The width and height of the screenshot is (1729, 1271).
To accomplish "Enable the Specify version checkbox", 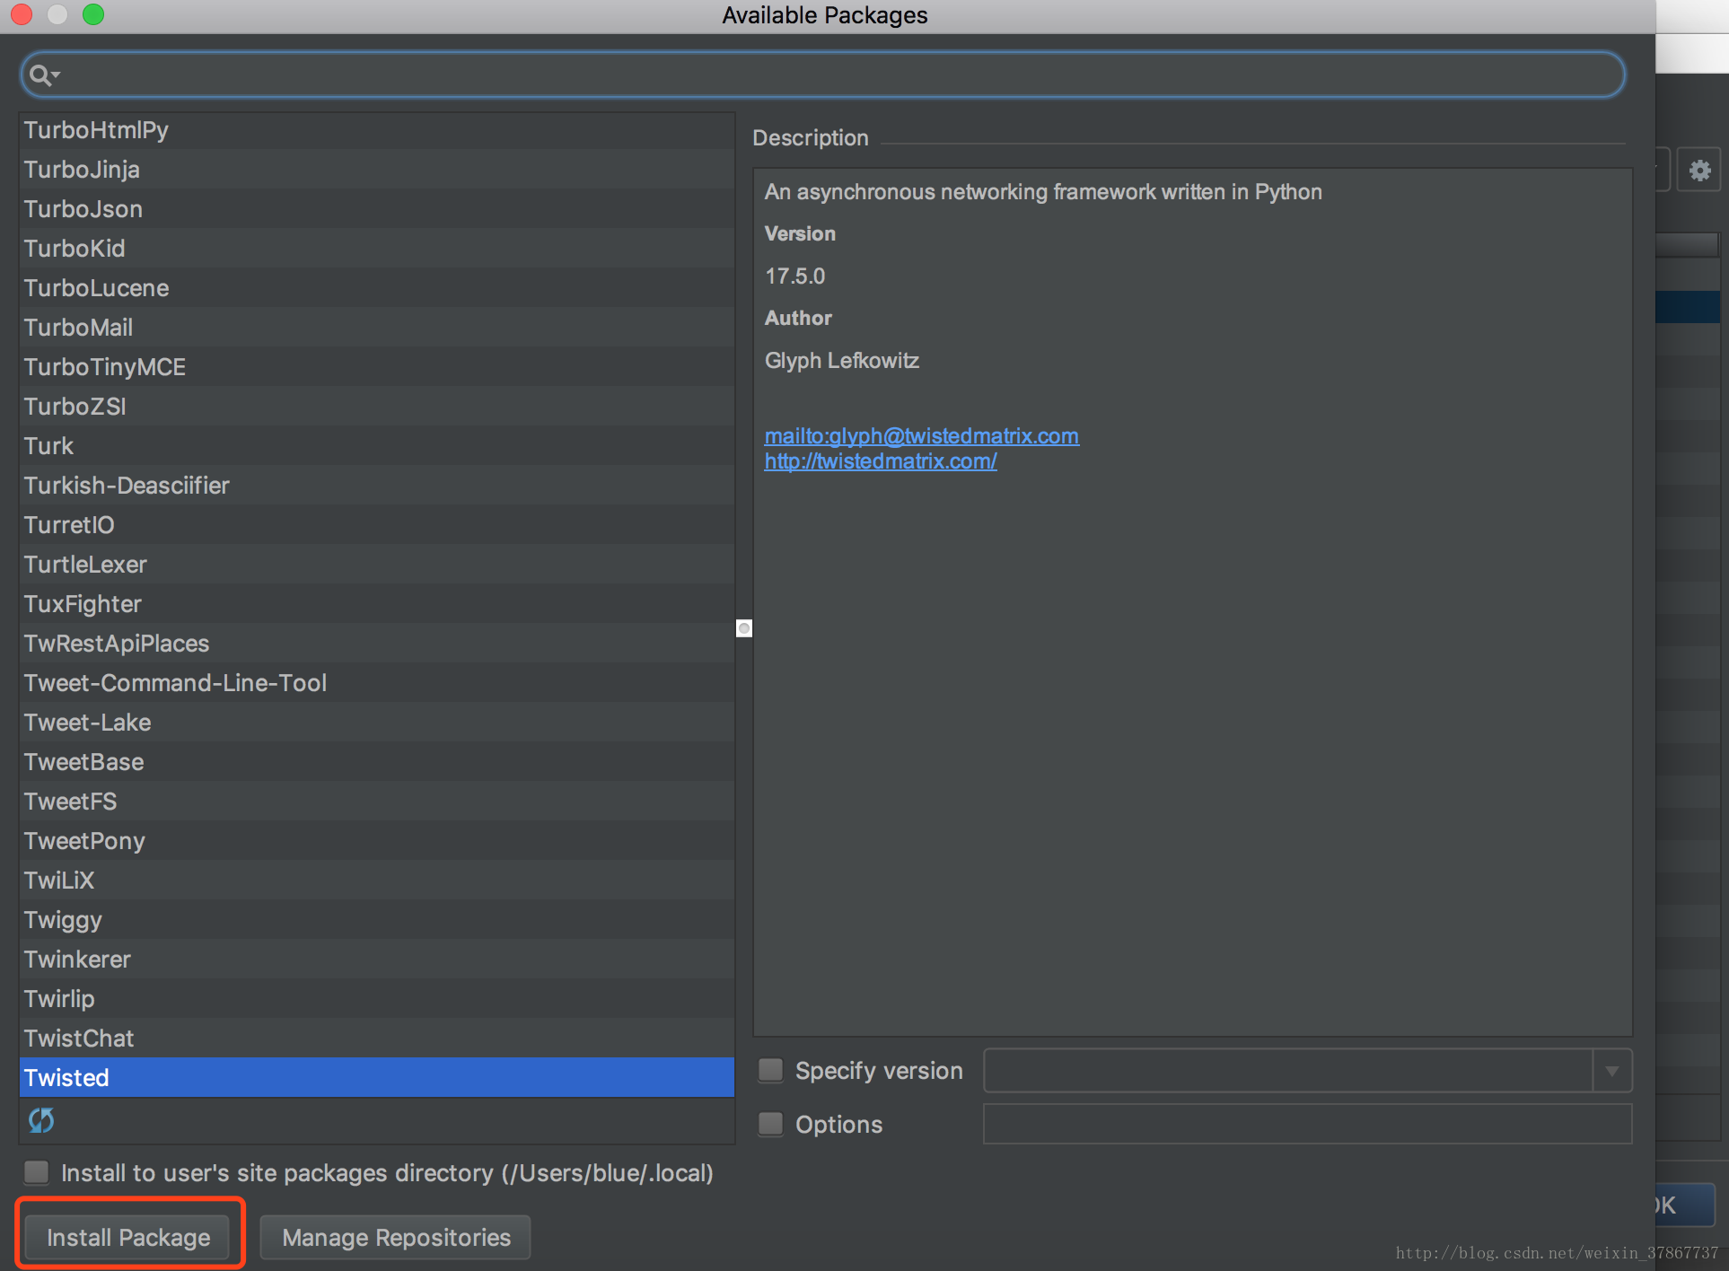I will click(x=770, y=1070).
